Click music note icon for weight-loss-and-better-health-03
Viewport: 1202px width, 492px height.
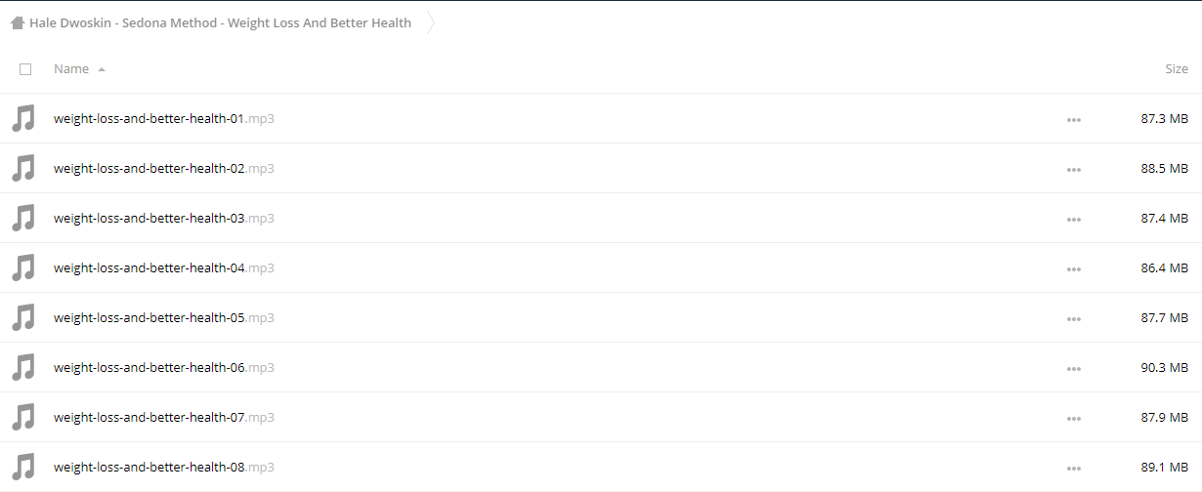(23, 219)
